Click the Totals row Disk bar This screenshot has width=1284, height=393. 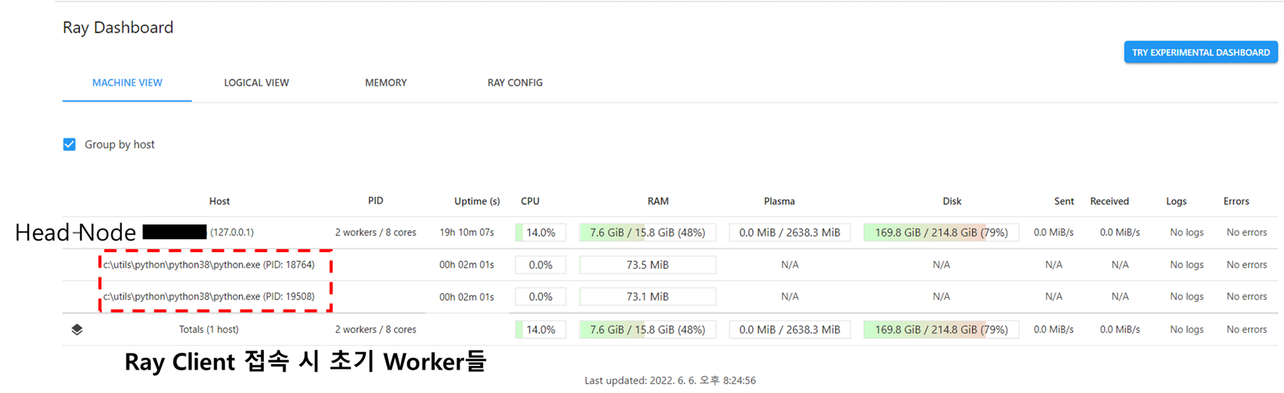941,330
